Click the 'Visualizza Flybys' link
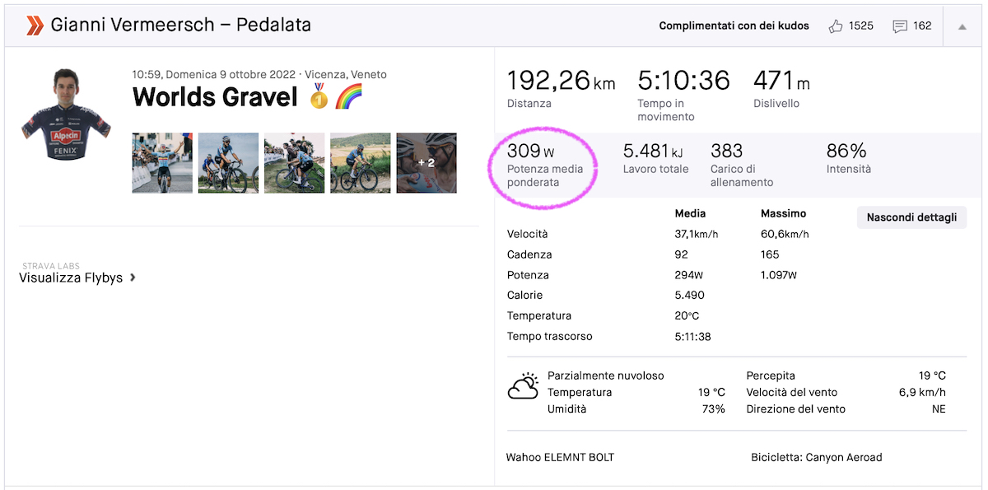 pyautogui.click(x=71, y=278)
